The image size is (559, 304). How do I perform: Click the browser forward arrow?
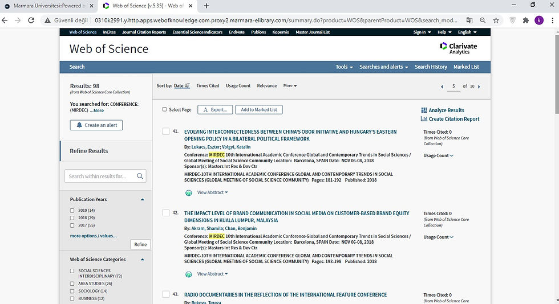click(18, 20)
